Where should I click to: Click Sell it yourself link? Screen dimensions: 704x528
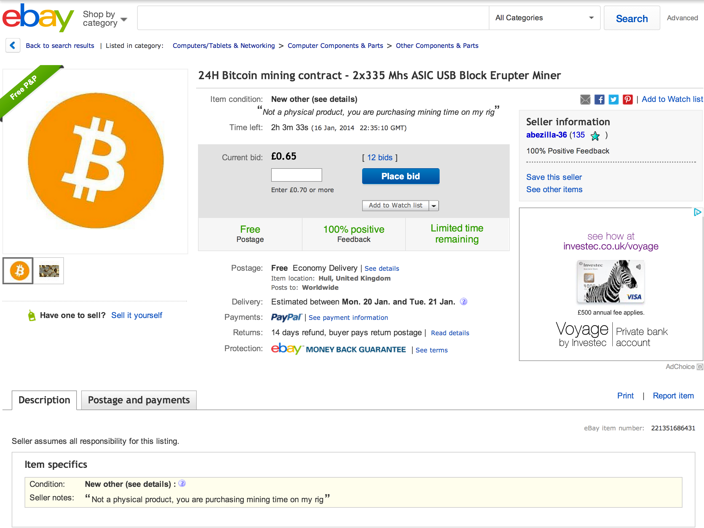(136, 315)
